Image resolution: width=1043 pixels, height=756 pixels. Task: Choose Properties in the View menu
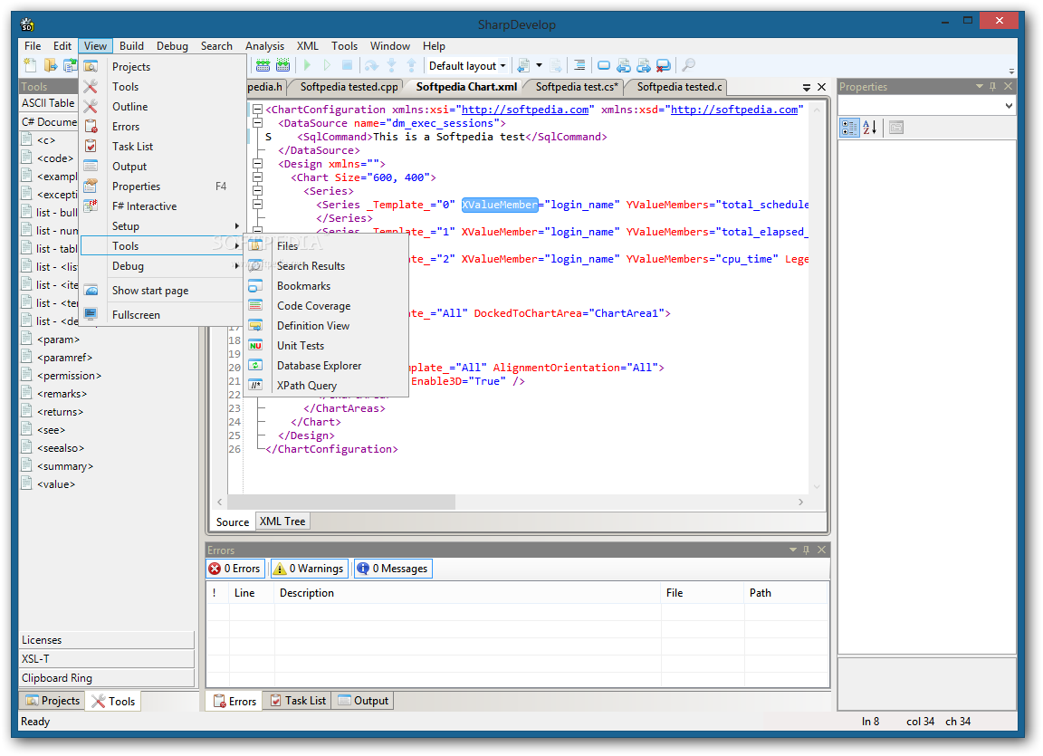[163, 187]
